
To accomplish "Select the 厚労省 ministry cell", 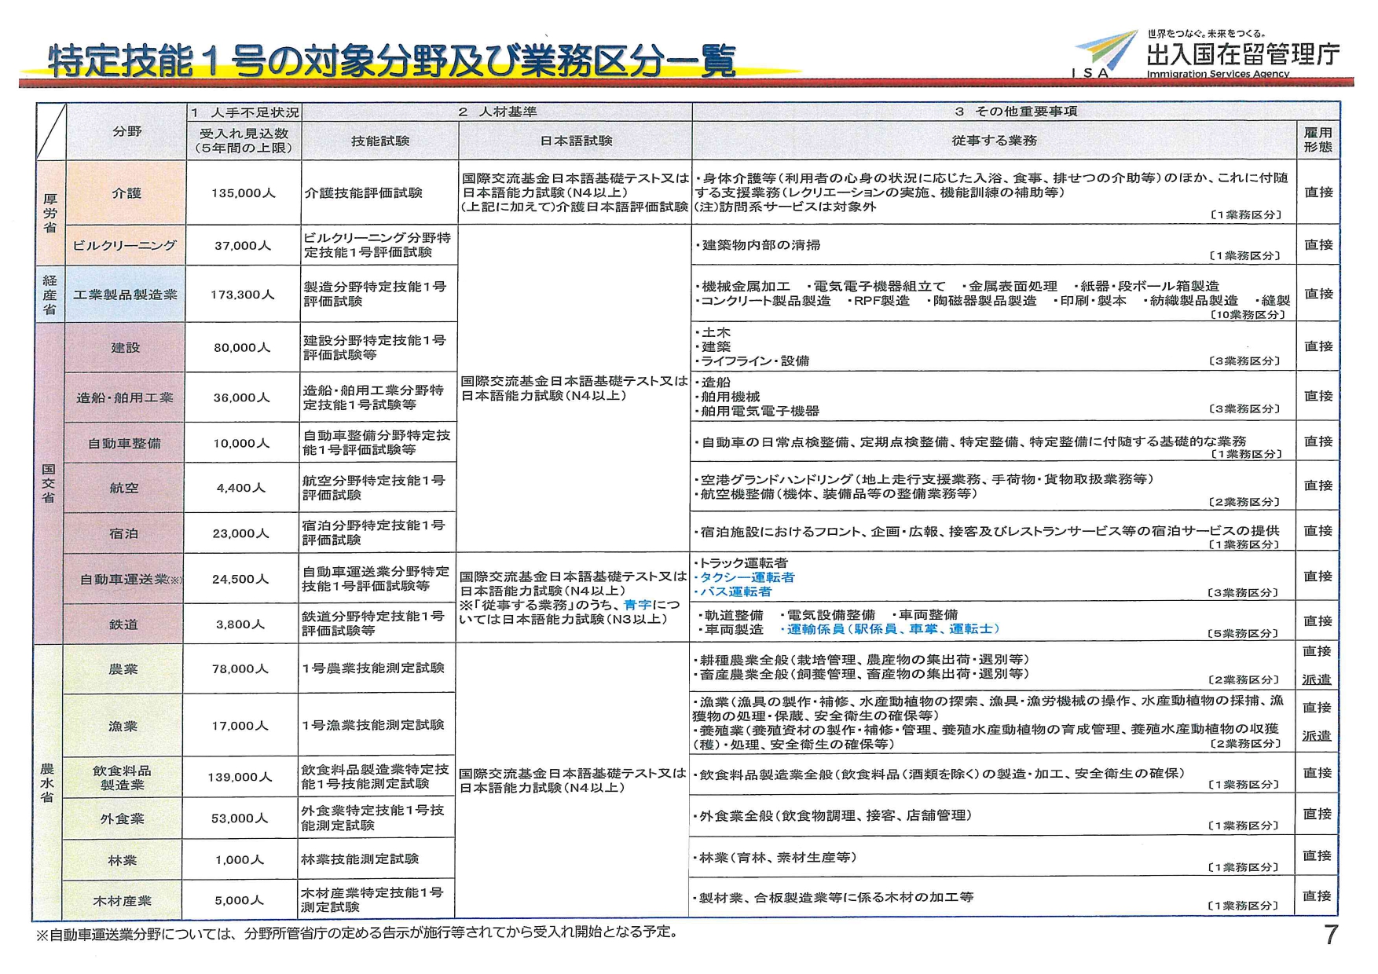I will tap(50, 213).
